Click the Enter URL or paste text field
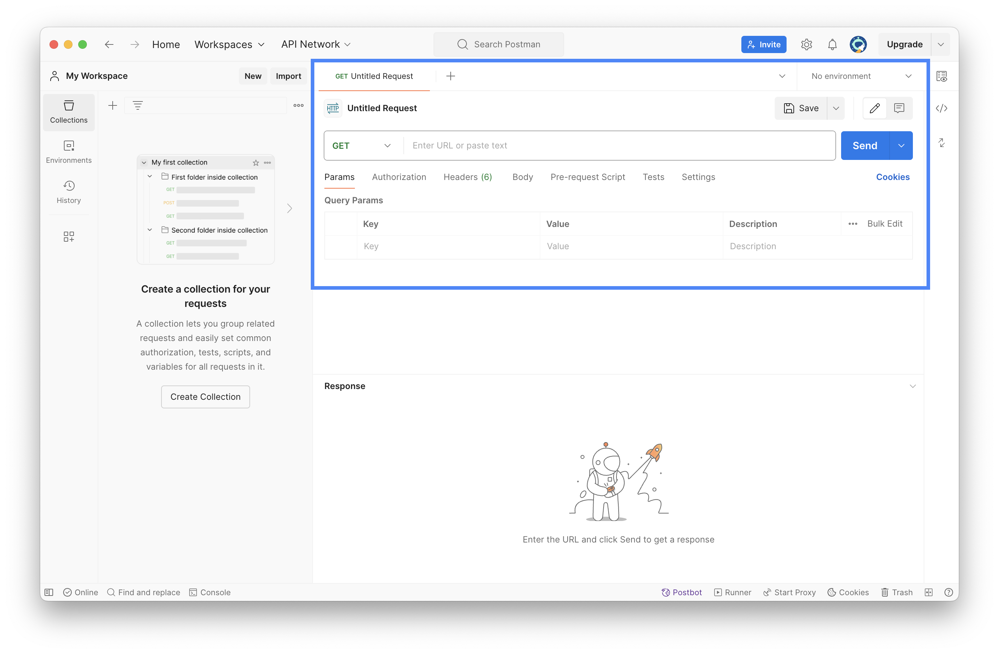Screen dimensions: 999x654 click(619, 146)
